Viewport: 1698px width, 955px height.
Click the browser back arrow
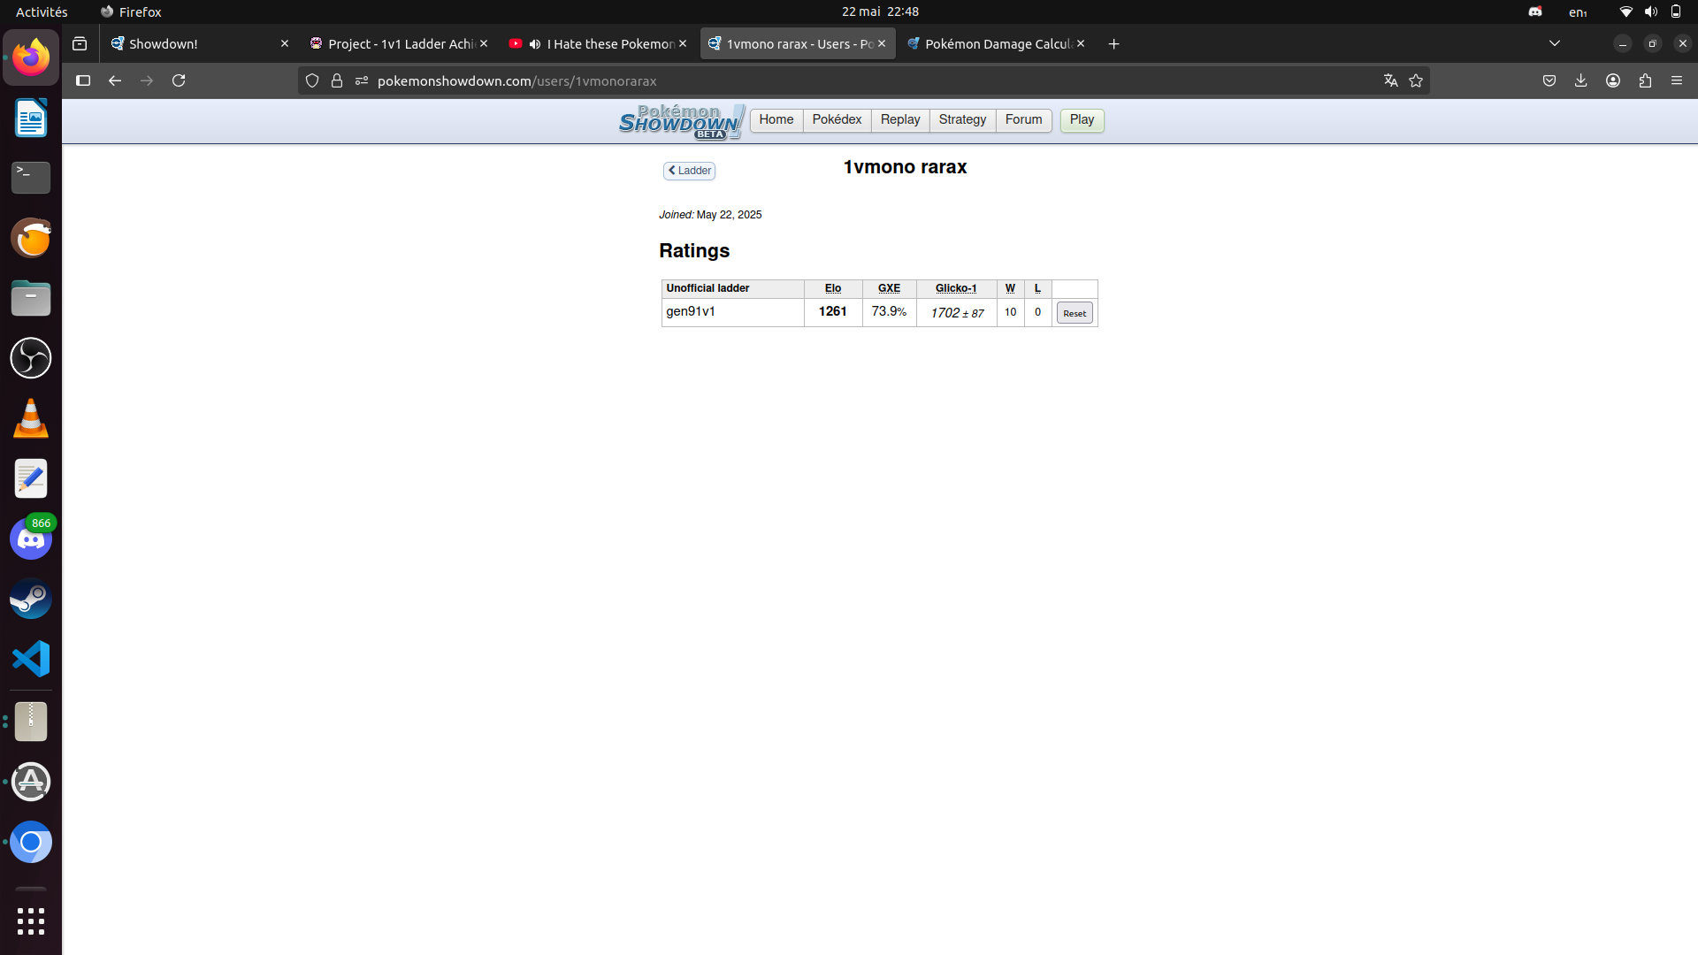coord(115,80)
